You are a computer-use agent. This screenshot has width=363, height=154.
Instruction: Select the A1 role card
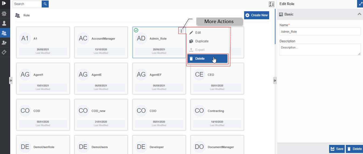(43, 42)
